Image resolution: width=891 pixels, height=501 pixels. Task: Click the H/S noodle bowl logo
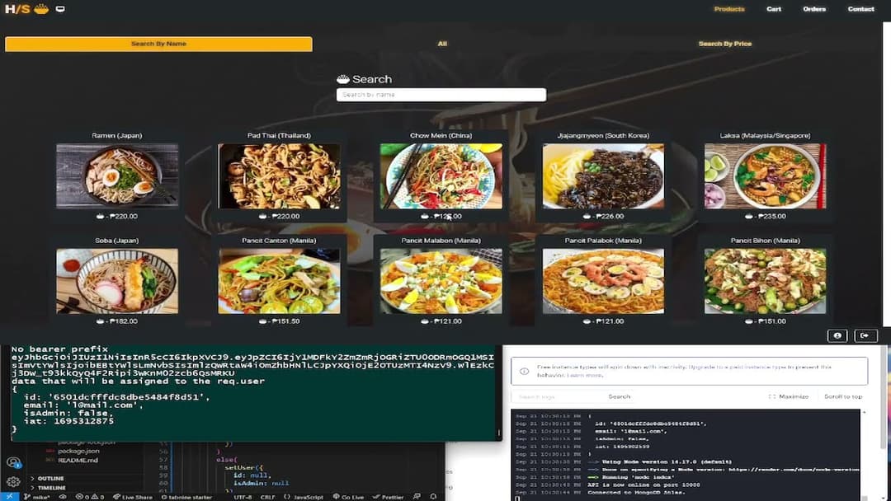tap(27, 9)
